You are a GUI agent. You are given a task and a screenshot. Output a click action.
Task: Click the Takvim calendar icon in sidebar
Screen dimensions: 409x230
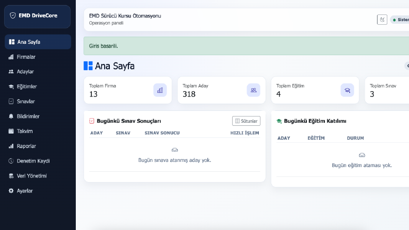(11, 131)
